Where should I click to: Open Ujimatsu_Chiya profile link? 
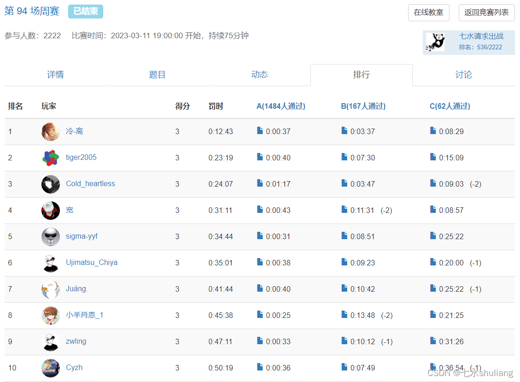[92, 262]
